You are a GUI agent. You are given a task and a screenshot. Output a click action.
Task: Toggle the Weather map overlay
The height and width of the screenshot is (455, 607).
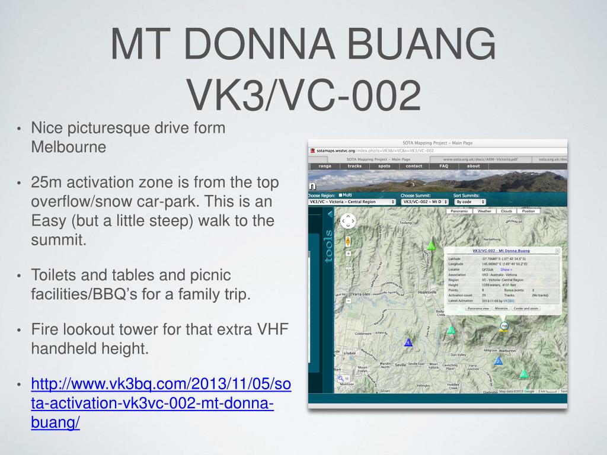pyautogui.click(x=484, y=212)
